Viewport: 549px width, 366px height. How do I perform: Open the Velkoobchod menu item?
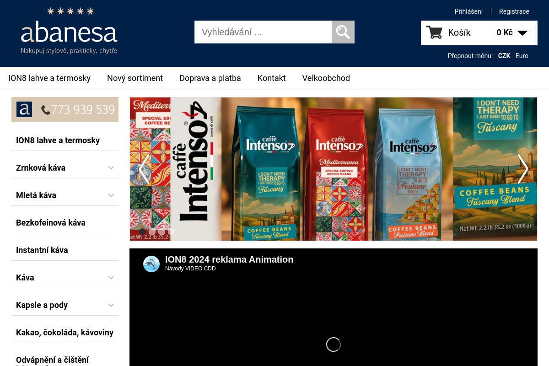326,78
